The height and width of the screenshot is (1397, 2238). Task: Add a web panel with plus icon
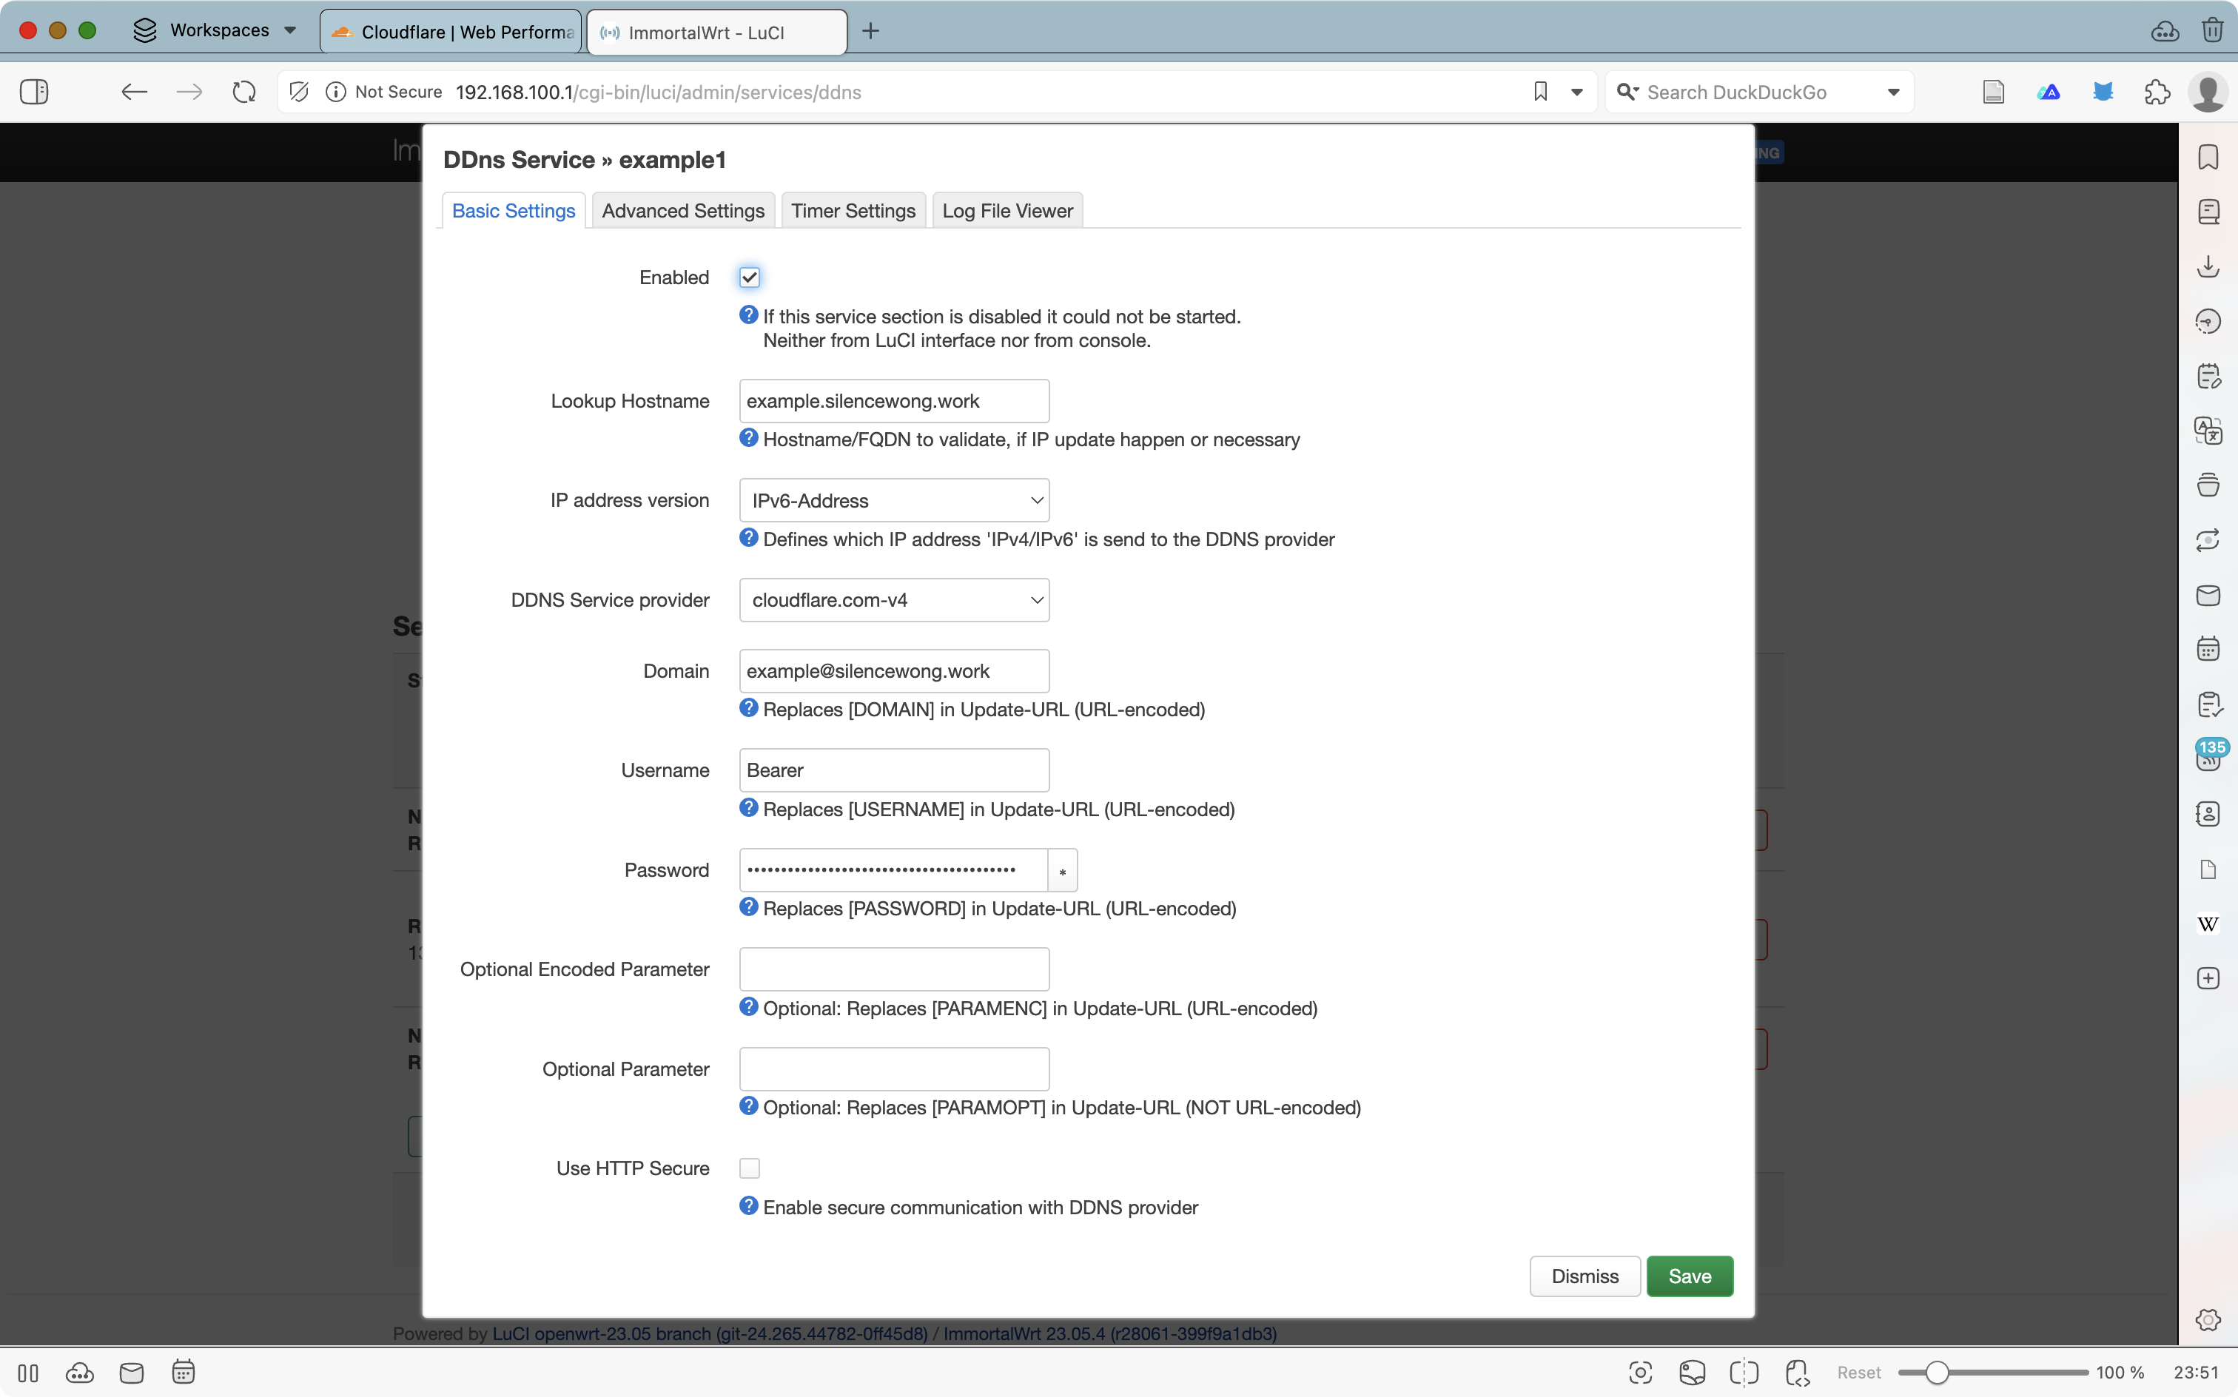(2208, 978)
